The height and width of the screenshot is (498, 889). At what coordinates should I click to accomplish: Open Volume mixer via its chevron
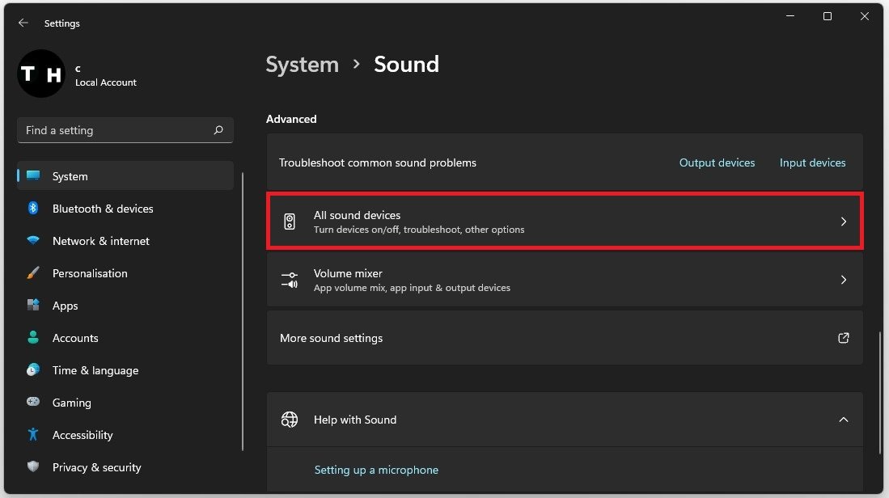(843, 280)
